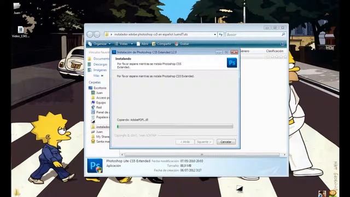Click modification date '07/05/2010 20:03'
The image size is (350, 197).
[x=191, y=161]
